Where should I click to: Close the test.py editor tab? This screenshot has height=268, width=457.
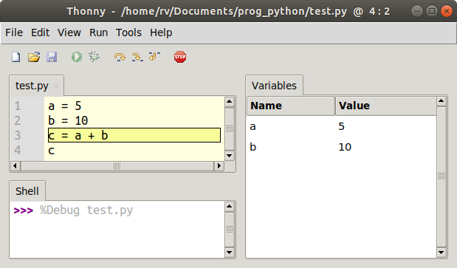click(56, 86)
